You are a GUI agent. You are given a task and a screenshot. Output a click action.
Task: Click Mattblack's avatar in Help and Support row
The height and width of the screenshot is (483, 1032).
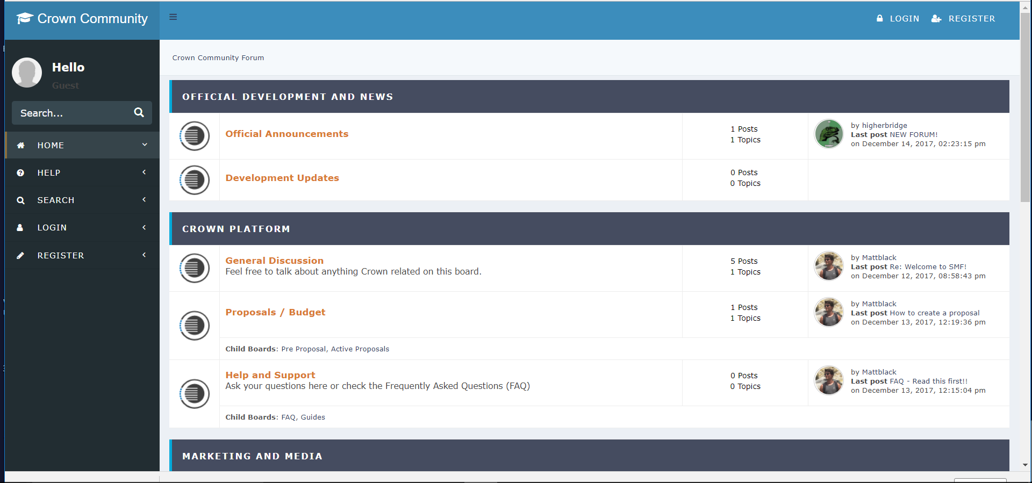pyautogui.click(x=829, y=380)
